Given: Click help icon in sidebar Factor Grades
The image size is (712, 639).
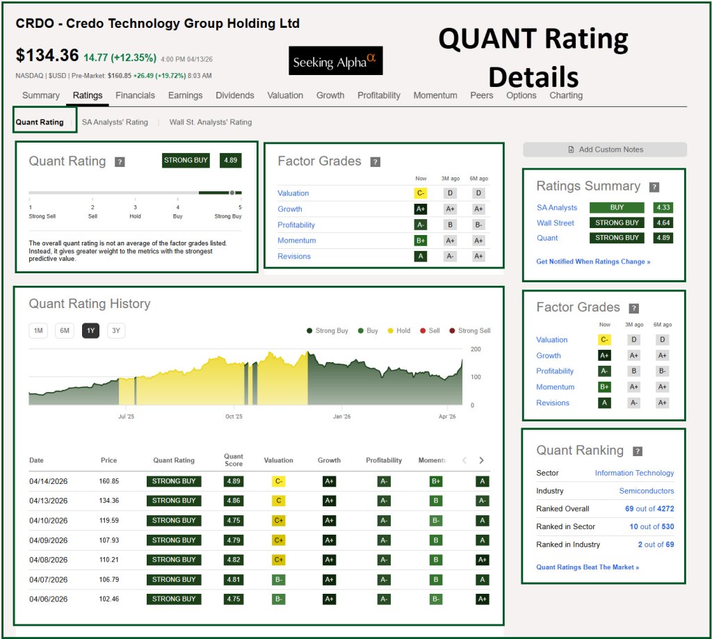Looking at the screenshot, I should click(633, 308).
